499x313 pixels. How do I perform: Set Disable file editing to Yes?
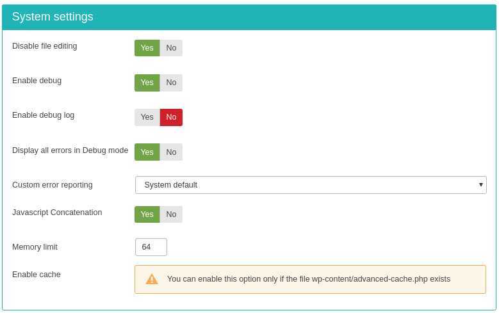pyautogui.click(x=147, y=48)
